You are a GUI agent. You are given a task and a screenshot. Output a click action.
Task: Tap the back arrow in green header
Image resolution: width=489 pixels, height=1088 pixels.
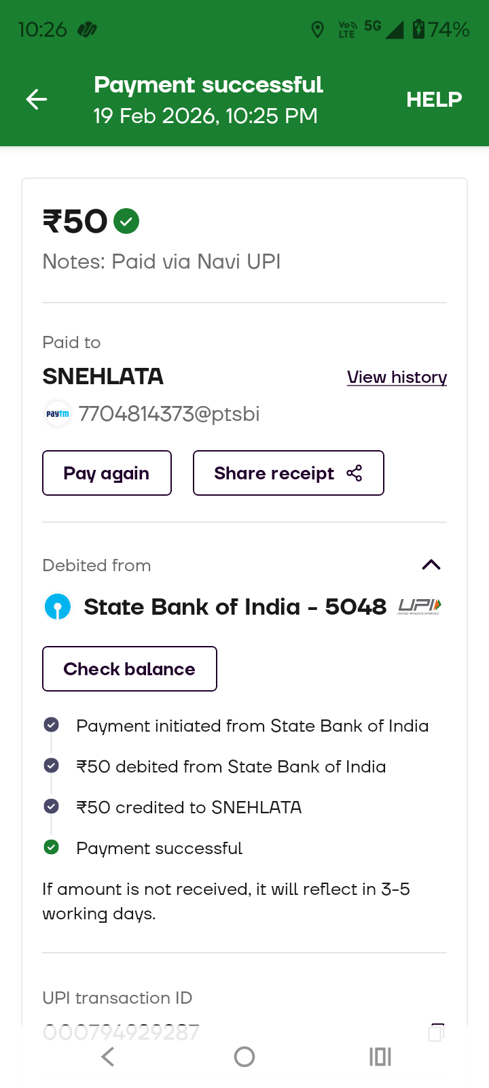[37, 100]
